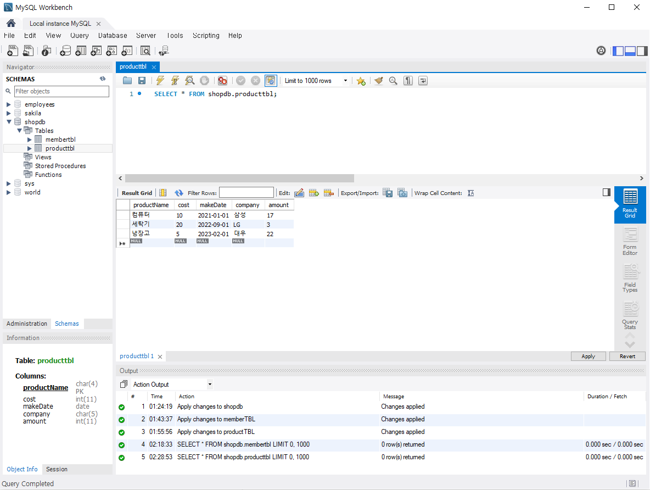Screen dimensions: 650x490
Task: Toggle continue on error stop icon
Action: coord(222,81)
